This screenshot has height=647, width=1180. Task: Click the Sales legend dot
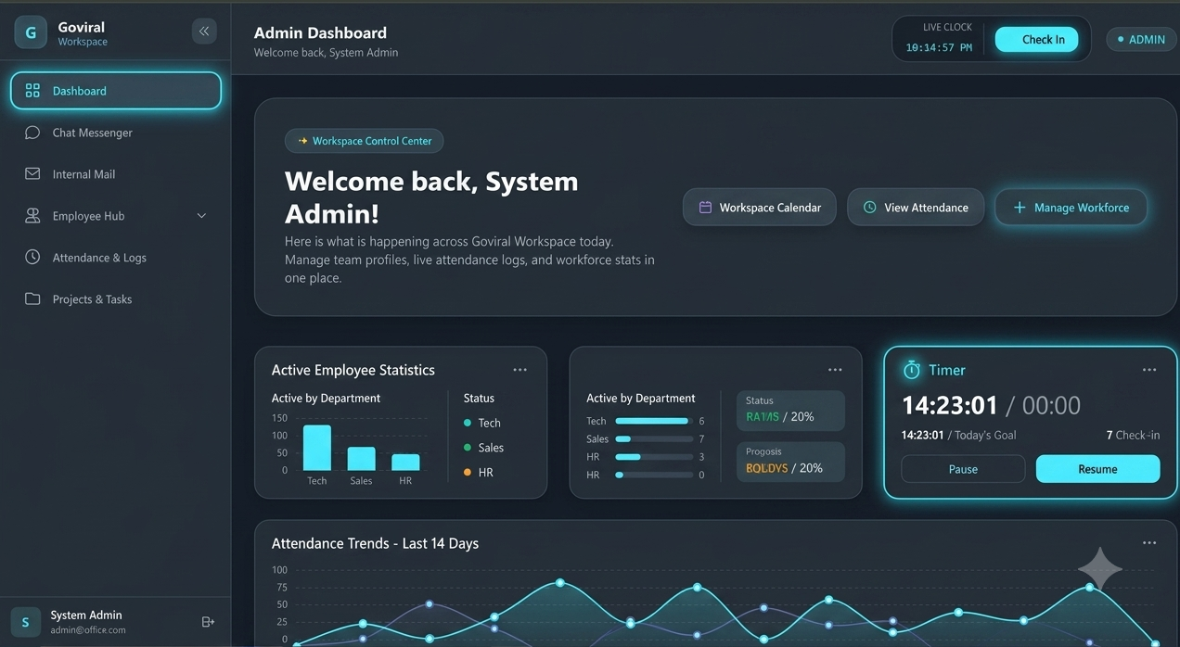click(x=468, y=448)
